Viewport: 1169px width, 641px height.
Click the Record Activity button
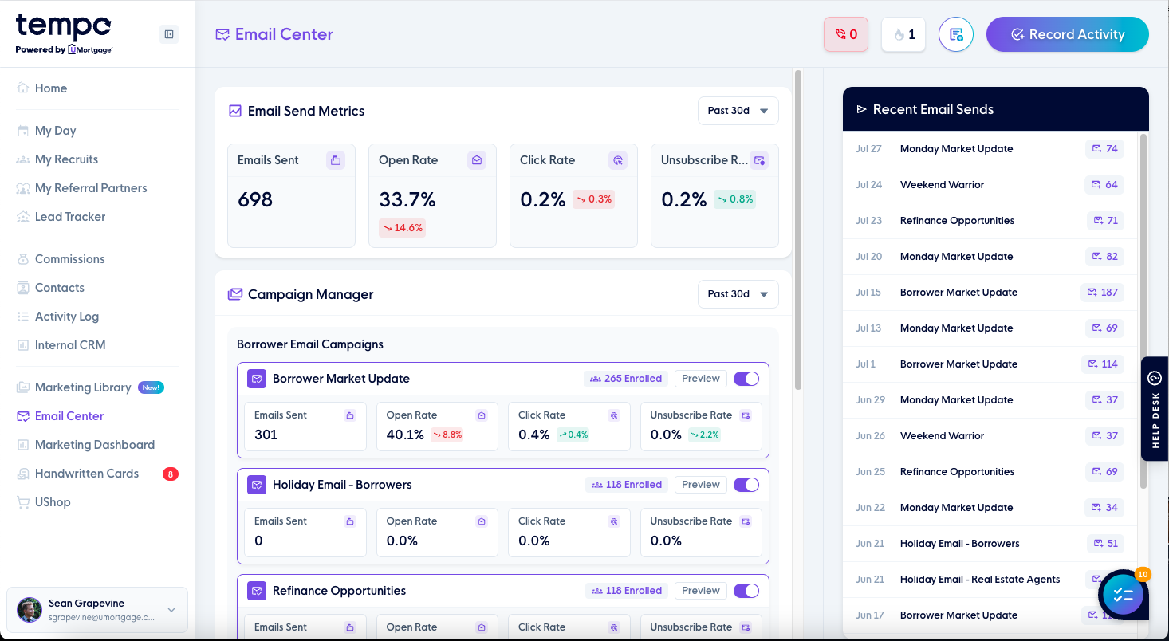coord(1068,34)
